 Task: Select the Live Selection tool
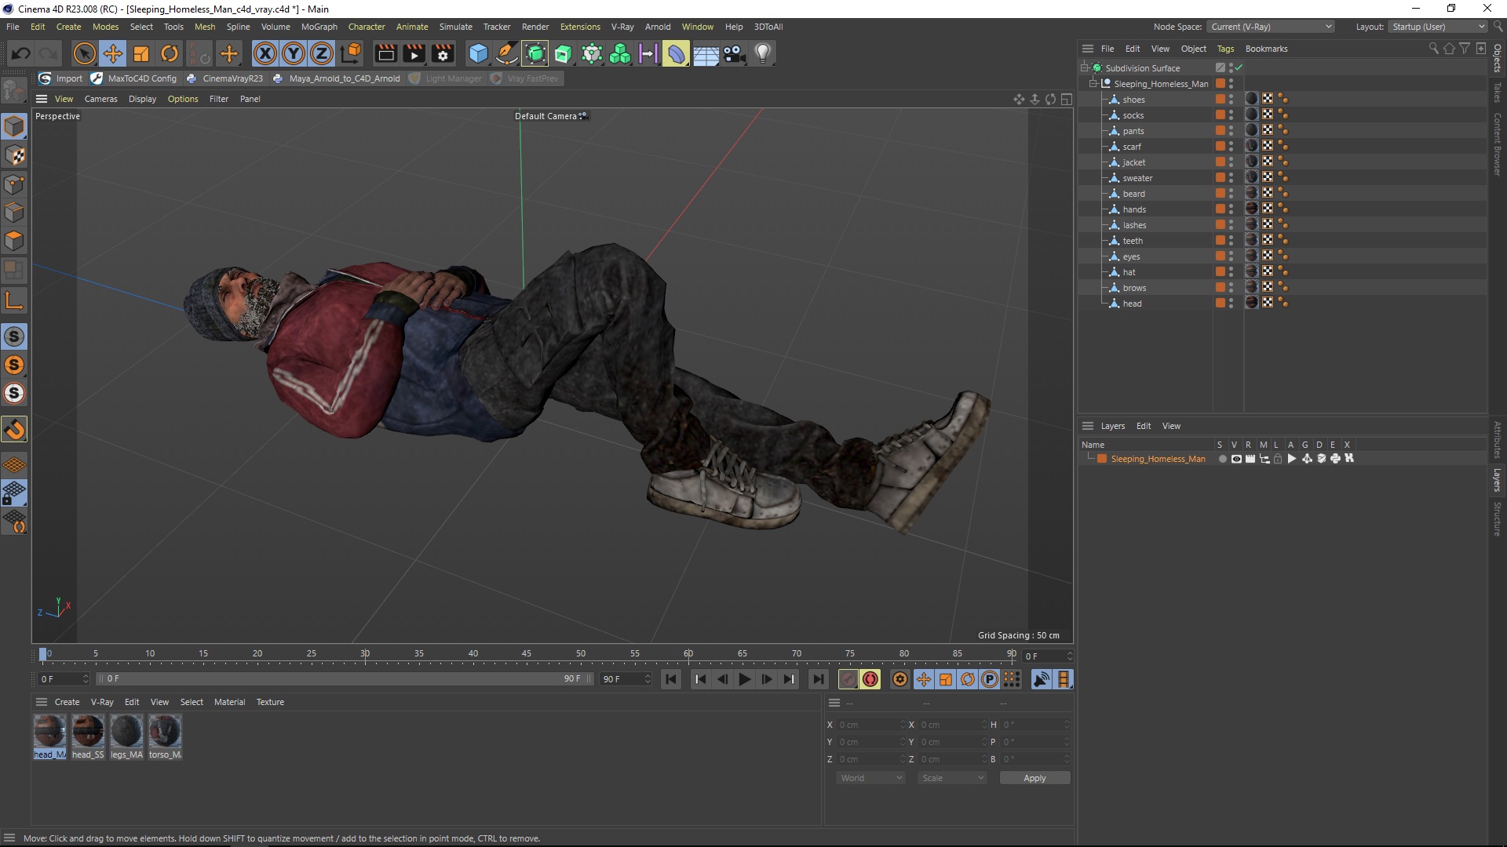pos(84,53)
